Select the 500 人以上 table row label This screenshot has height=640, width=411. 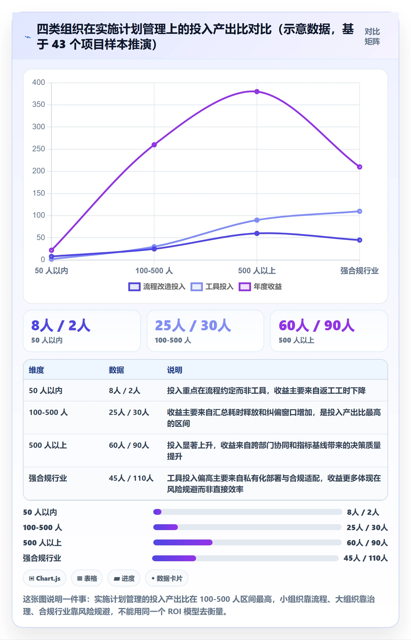[48, 445]
